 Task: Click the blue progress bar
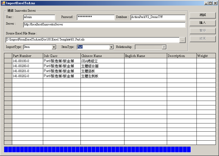[x=97, y=149]
